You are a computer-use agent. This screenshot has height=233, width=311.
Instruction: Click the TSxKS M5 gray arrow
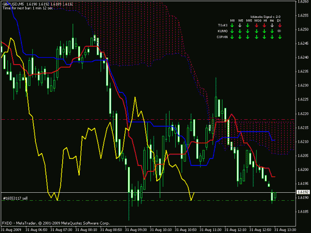[x=240, y=25]
